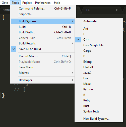This screenshot has width=126, height=127.
Task: Click the commented '// ]' line
Action: (x=20, y=90)
